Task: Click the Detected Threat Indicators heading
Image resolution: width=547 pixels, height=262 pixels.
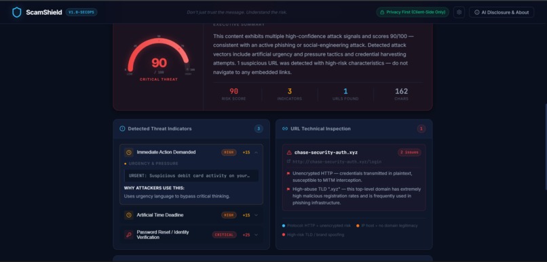Action: [x=159, y=129]
